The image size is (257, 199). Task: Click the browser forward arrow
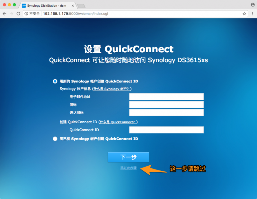(11, 13)
